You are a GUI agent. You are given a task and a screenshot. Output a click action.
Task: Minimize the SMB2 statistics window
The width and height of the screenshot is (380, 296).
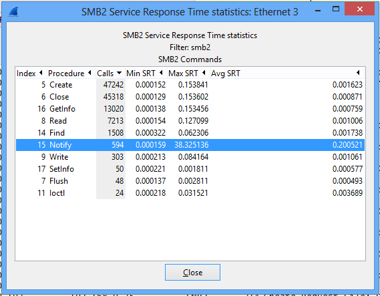click(x=318, y=11)
